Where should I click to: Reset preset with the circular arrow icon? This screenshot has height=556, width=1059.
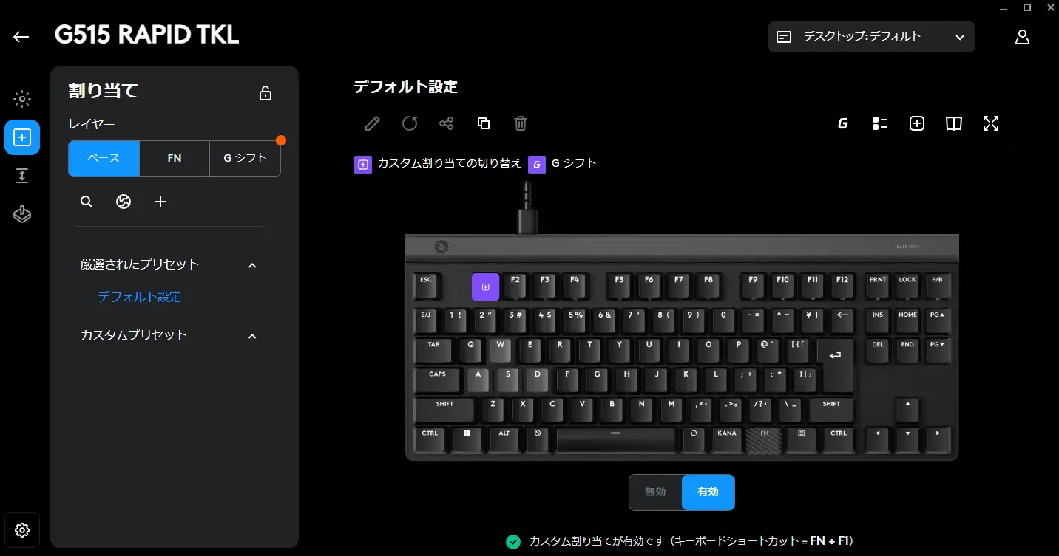[x=410, y=123]
